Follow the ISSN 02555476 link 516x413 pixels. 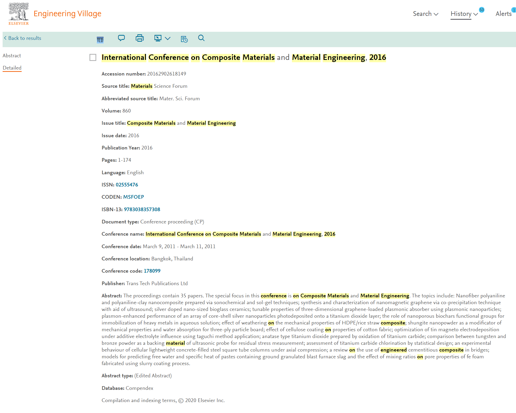(x=127, y=185)
